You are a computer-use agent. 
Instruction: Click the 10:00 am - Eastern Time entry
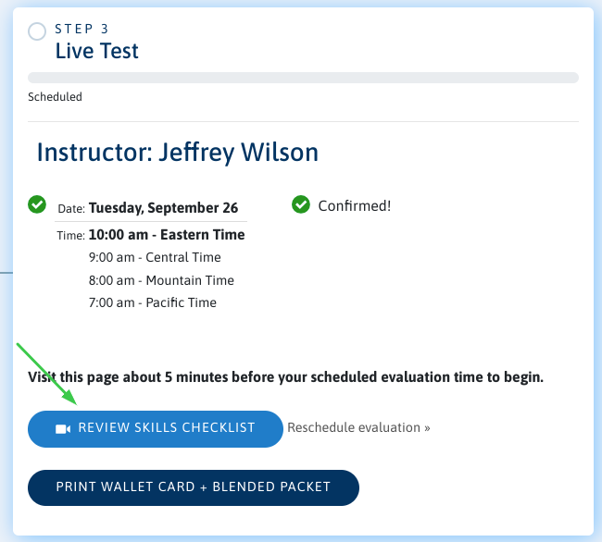[x=167, y=235]
